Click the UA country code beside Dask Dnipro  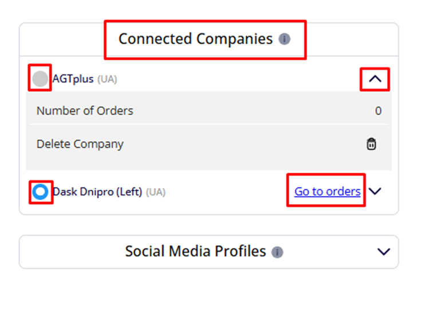tap(155, 192)
